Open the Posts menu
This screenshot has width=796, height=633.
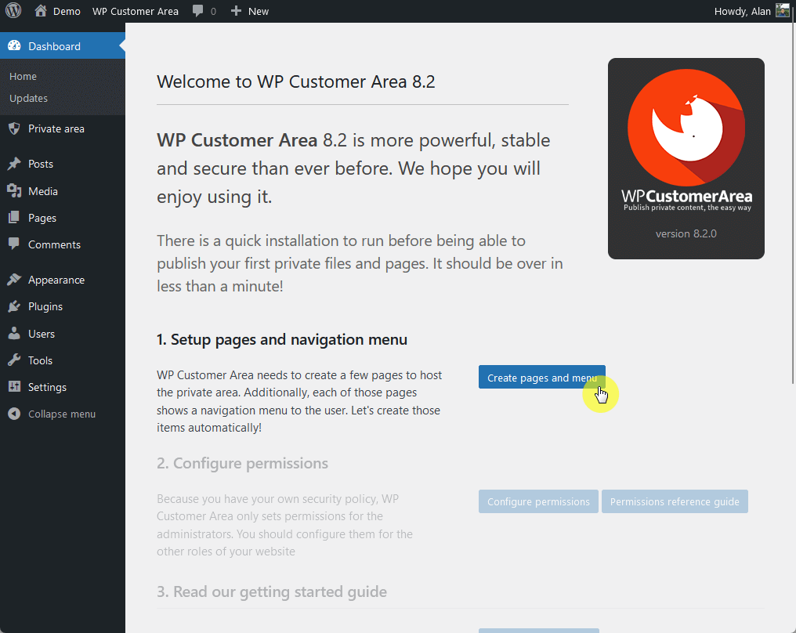pyautogui.click(x=63, y=164)
